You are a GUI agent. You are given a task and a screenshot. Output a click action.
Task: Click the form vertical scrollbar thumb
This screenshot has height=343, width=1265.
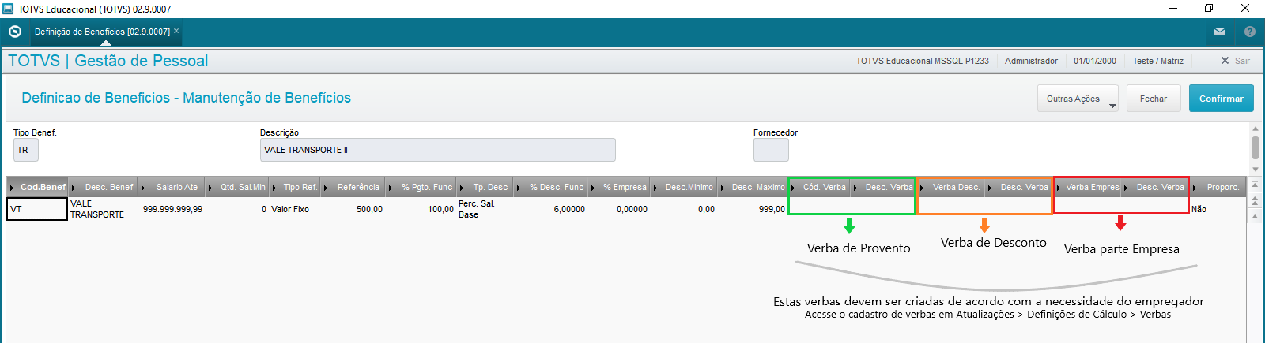pyautogui.click(x=1256, y=147)
